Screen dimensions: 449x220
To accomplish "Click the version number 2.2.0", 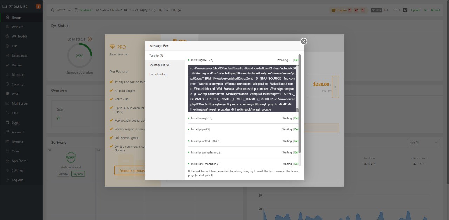I will point(396,10).
